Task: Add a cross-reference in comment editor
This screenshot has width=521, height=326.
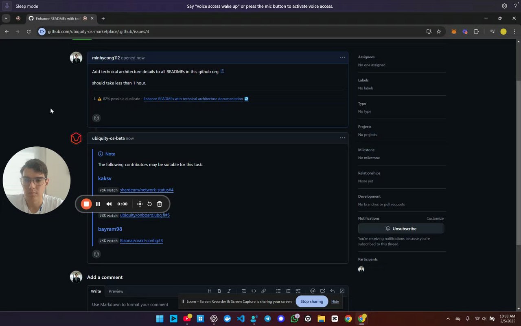Action: click(322, 291)
